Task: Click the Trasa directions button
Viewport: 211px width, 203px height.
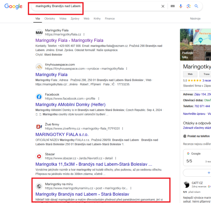Action: click(205, 74)
